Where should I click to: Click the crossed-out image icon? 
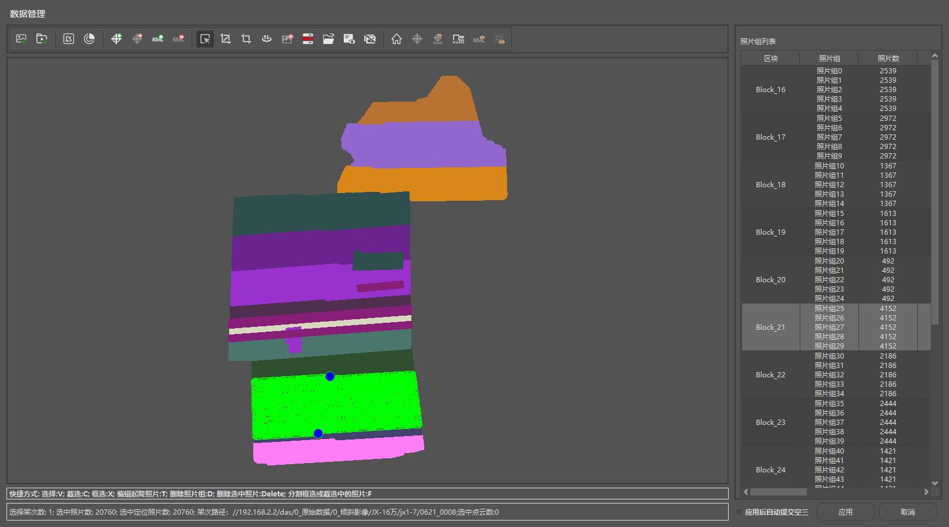[370, 39]
